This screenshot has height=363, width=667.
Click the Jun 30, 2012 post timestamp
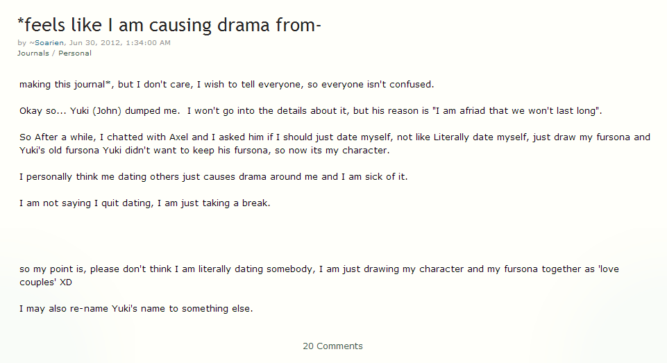tap(120, 43)
